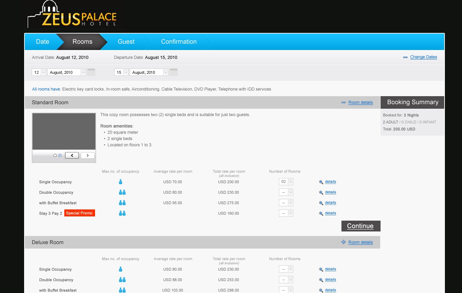Viewport: 462px width, 293px height.
Task: Open details link for Standard Single Occupancy
Action: coord(330,182)
